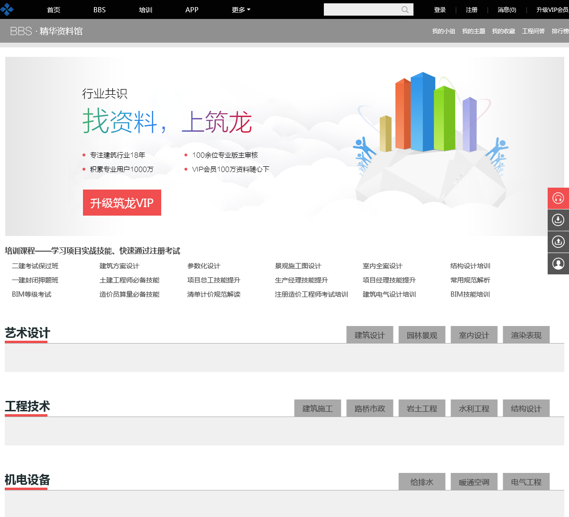This screenshot has height=517, width=569.
Task: Open 消息(0) notifications
Action: click(507, 10)
